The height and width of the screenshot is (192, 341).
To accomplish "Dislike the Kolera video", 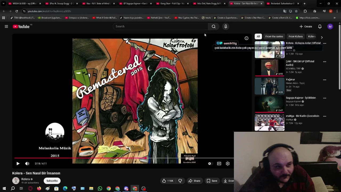I will 180,181.
